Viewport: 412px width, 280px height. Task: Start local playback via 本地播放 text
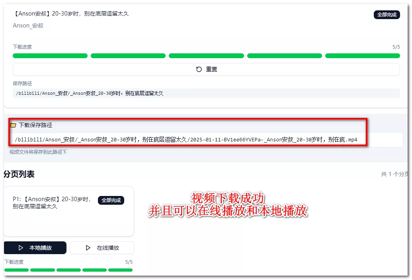click(41, 248)
